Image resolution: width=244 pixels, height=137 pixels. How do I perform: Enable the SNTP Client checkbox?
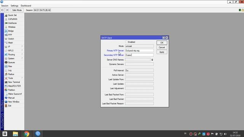[126, 42]
